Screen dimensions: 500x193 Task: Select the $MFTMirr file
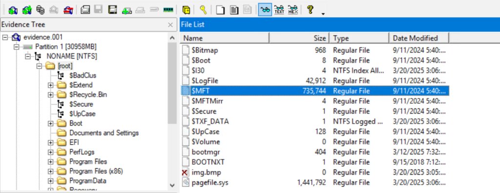(315, 101)
